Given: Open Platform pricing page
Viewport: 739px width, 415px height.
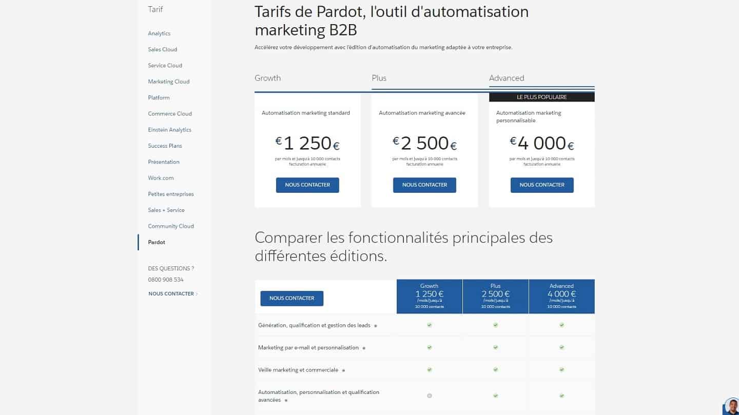Looking at the screenshot, I should [x=159, y=97].
